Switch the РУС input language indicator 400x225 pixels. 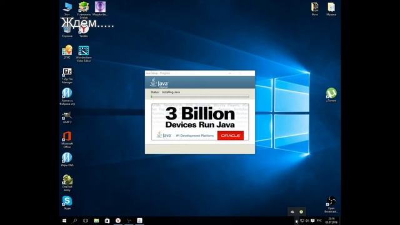pyautogui.click(x=319, y=221)
